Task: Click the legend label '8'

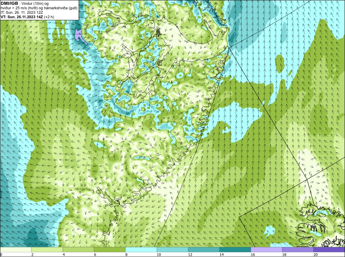Action: point(127,255)
